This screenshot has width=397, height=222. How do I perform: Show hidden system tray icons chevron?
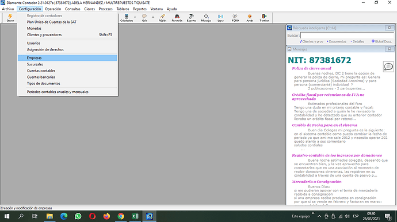click(319, 216)
